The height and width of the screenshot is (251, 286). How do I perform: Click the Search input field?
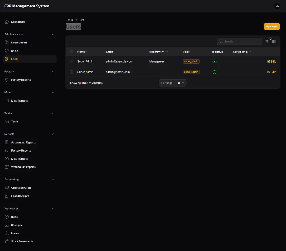click(240, 41)
